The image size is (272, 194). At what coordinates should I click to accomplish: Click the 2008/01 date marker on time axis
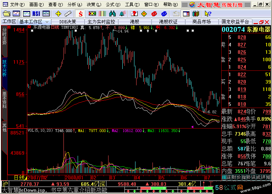coord(74,178)
